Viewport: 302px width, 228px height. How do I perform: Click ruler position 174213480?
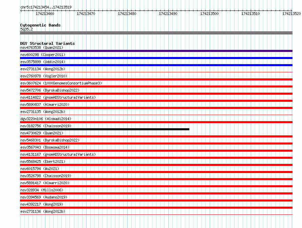point(127,14)
